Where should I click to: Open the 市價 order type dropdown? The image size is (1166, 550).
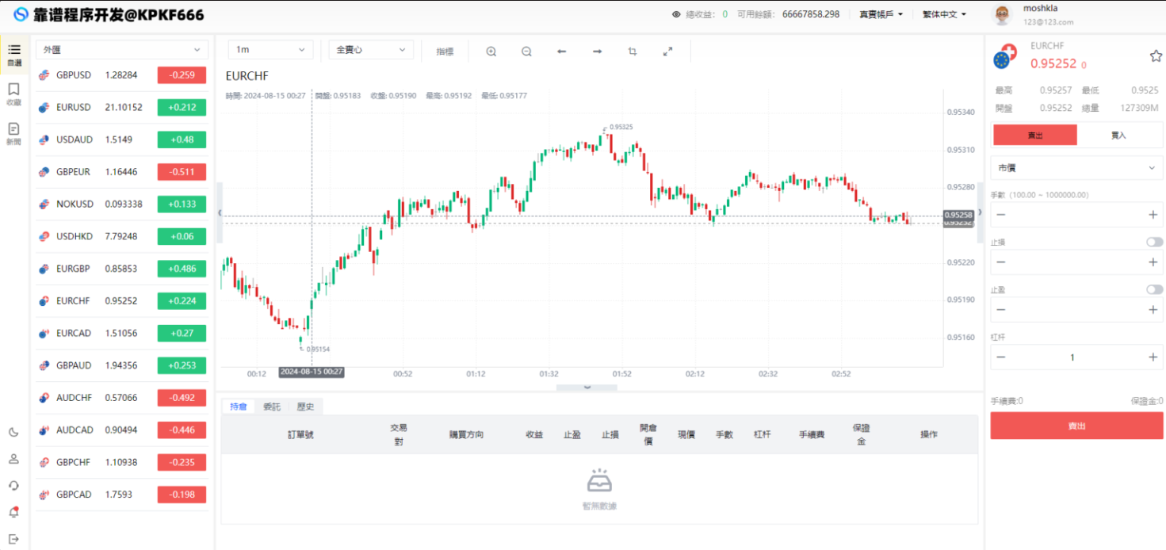[1076, 168]
